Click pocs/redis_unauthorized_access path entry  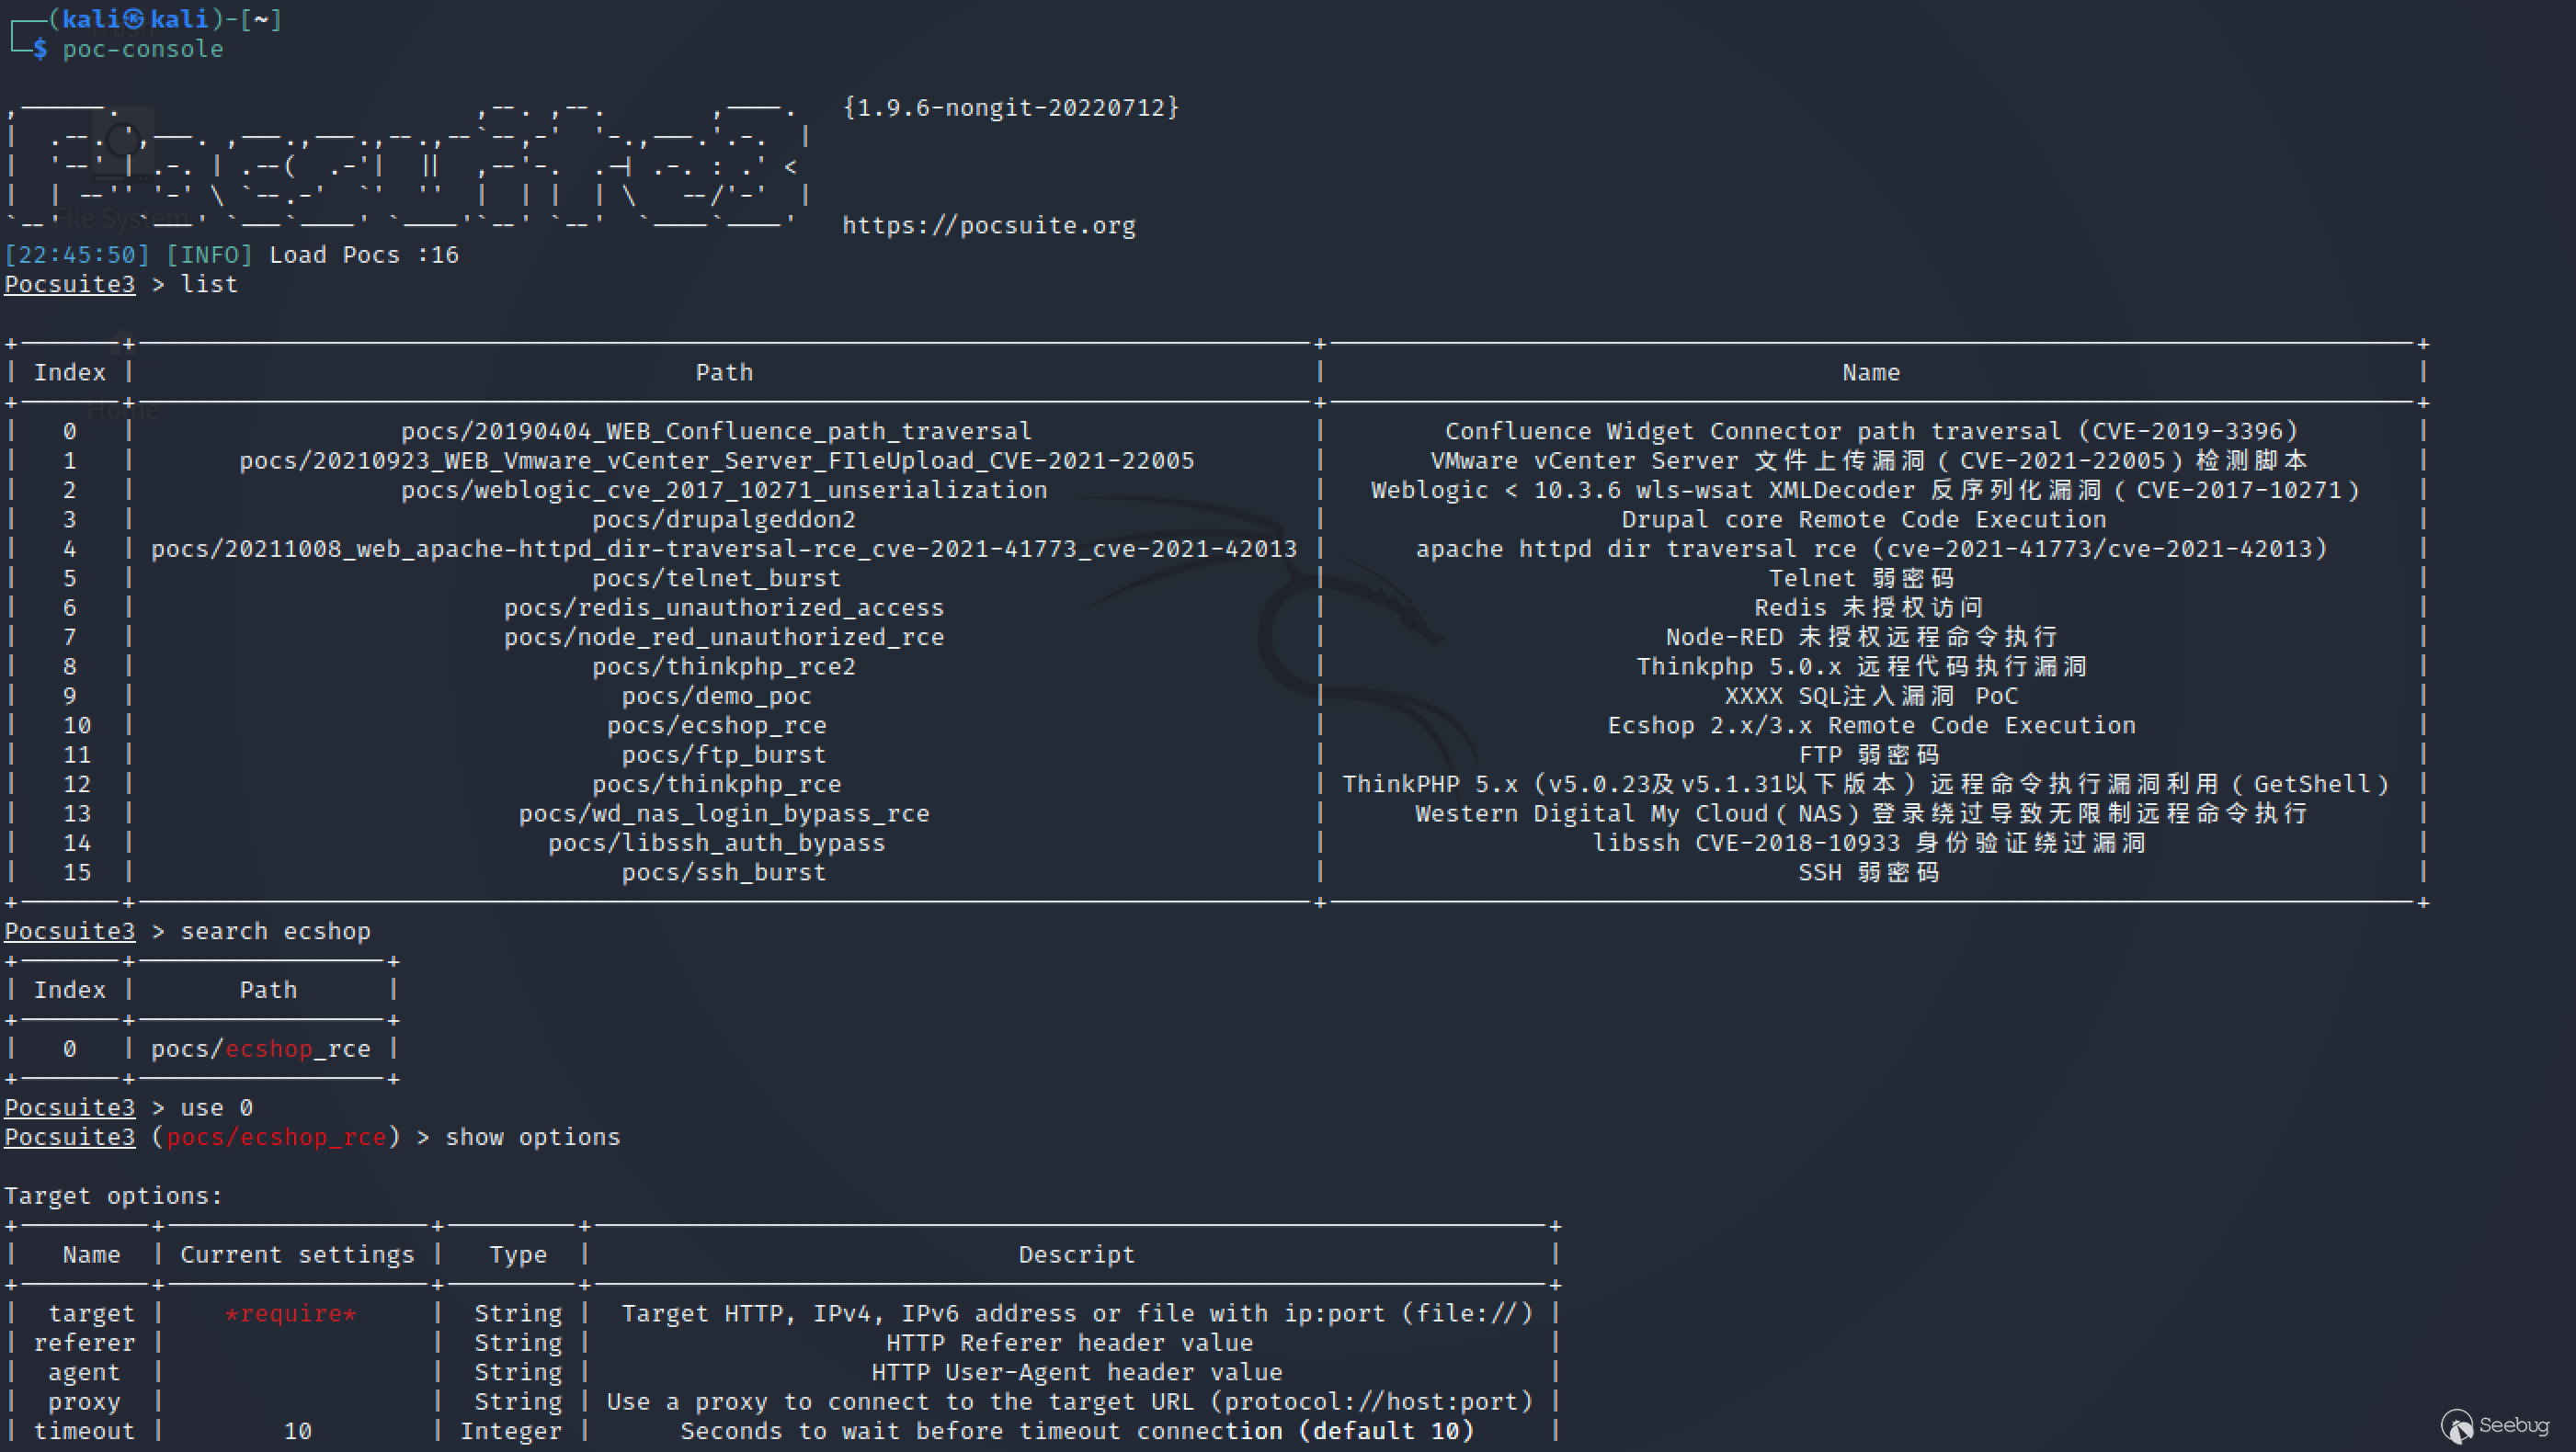click(723, 607)
